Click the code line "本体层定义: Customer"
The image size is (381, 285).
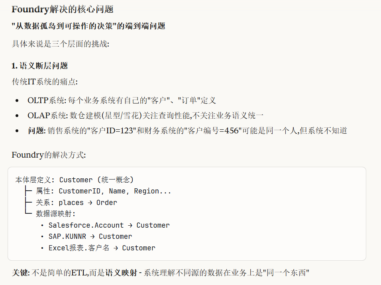[75, 180]
